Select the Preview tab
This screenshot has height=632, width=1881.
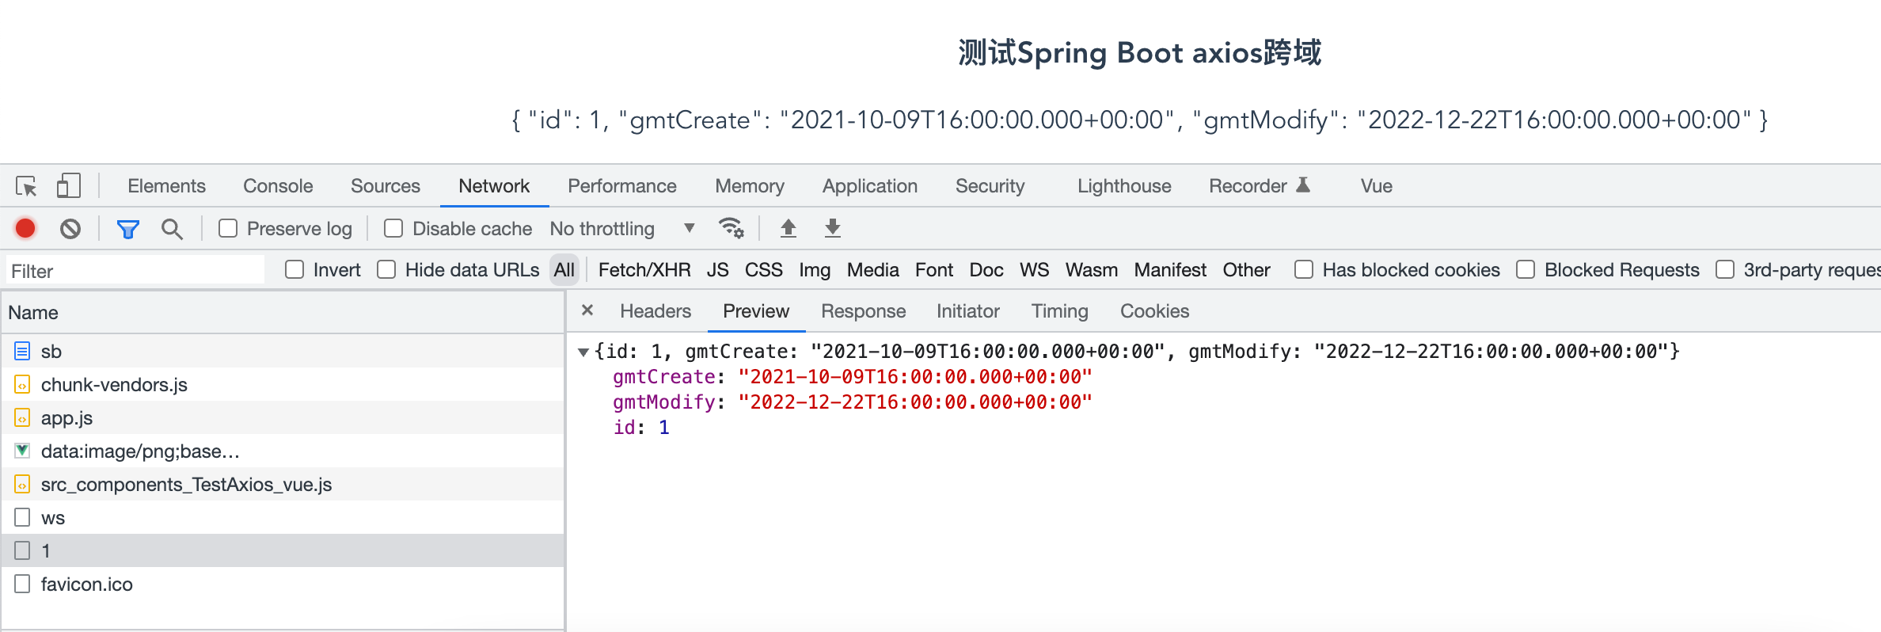tap(756, 311)
